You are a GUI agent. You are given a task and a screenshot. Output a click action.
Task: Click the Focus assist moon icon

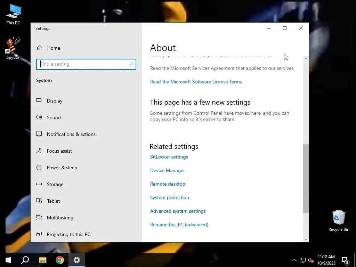39,151
